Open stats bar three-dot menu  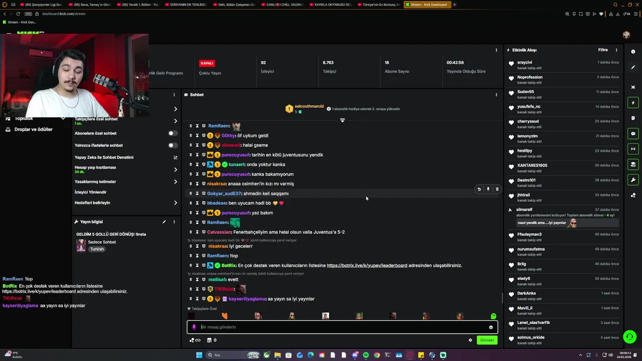497,50
